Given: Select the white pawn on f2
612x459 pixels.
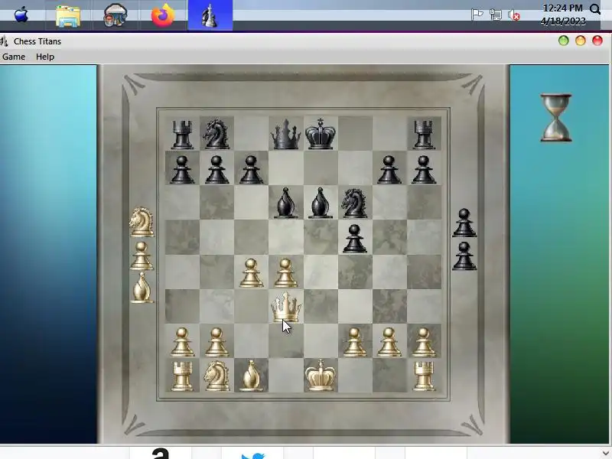Looking at the screenshot, I should [354, 342].
